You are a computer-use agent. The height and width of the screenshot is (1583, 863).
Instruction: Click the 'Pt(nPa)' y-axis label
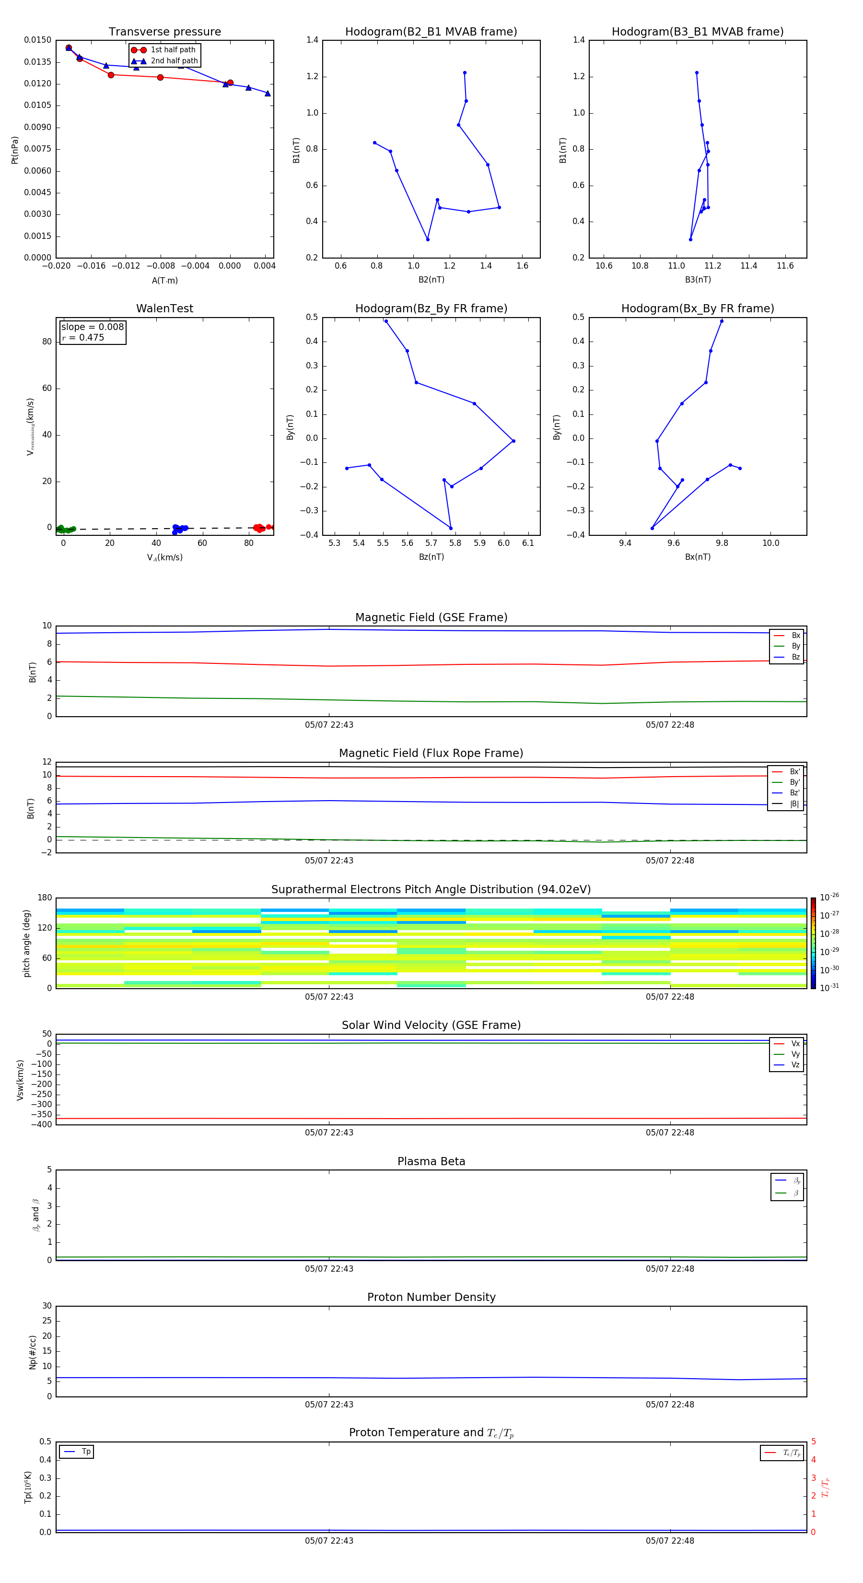point(15,150)
